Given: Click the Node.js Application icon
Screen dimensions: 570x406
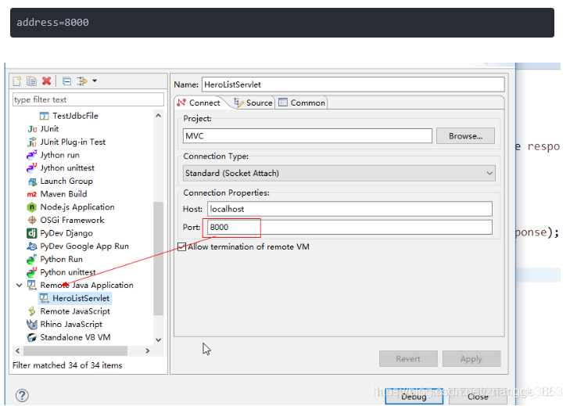Looking at the screenshot, I should (32, 207).
